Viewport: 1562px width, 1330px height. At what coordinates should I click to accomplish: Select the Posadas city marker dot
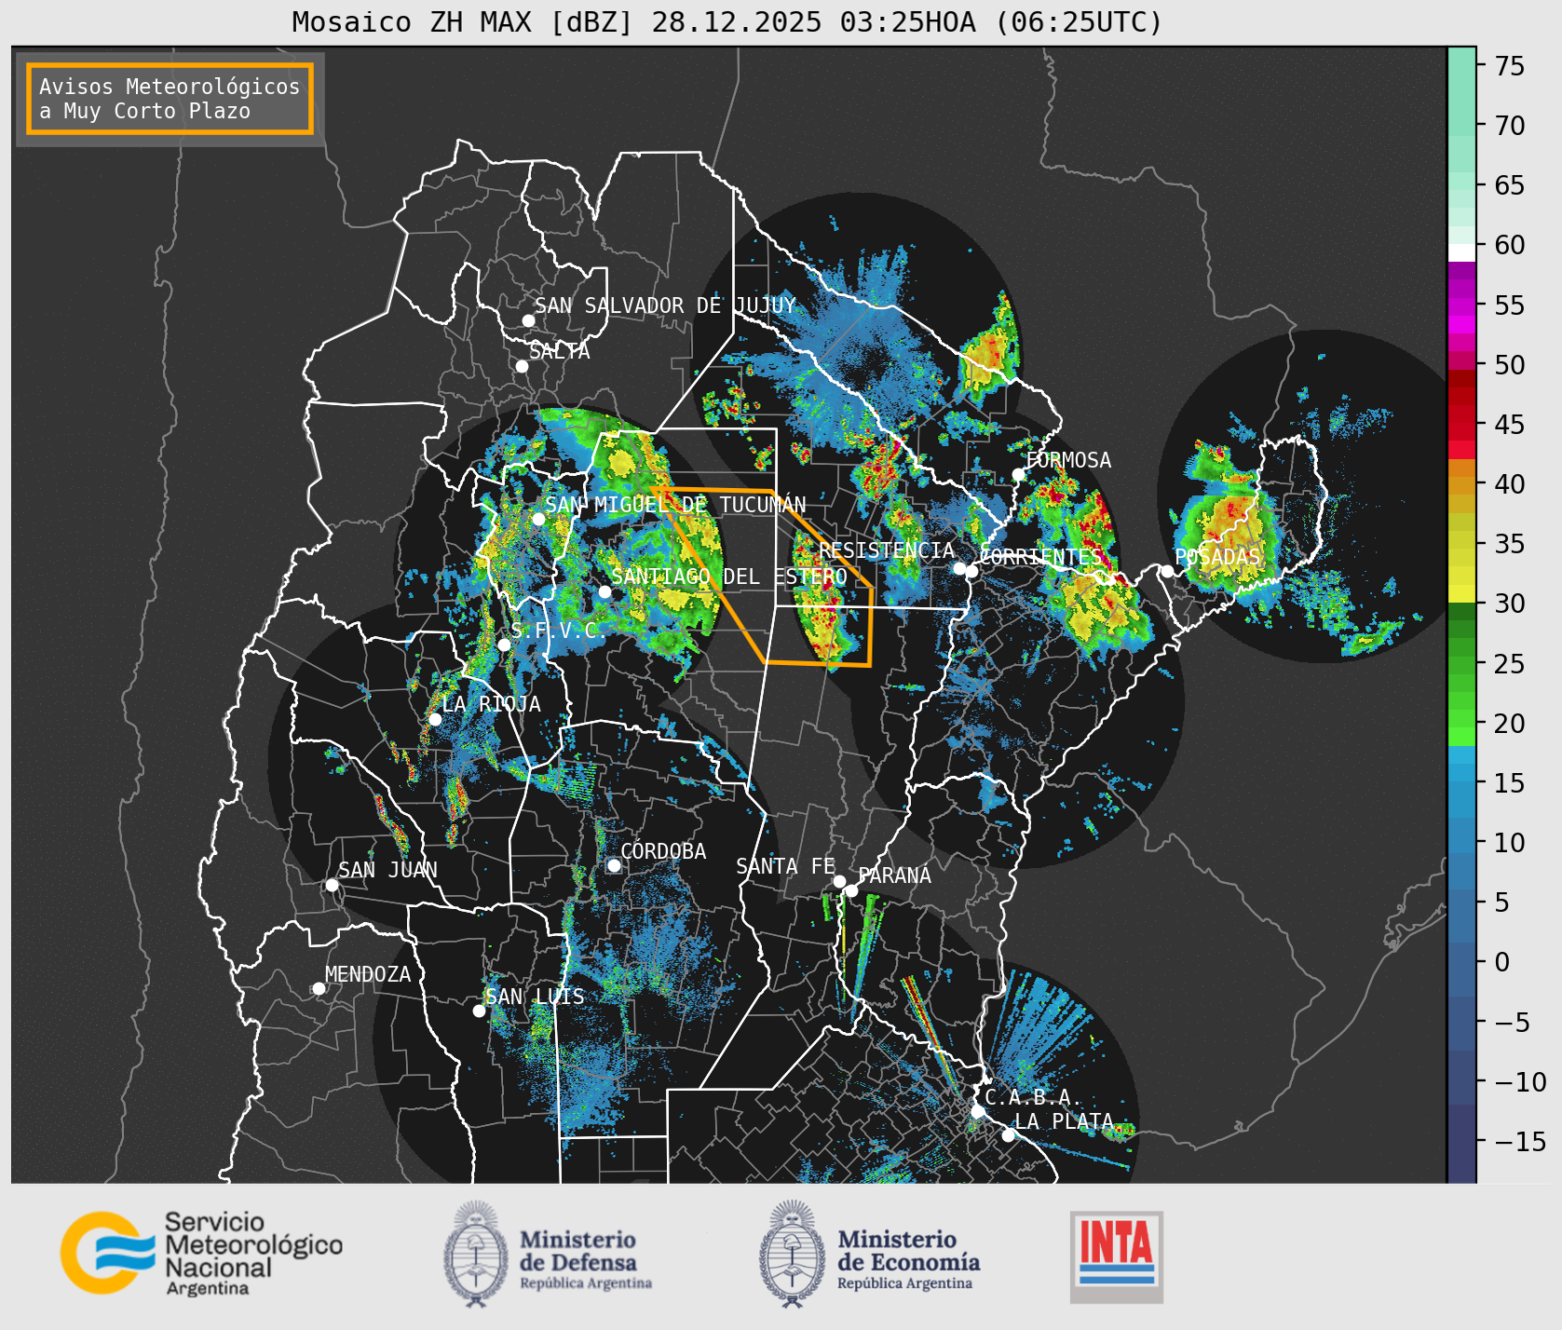click(x=1167, y=571)
